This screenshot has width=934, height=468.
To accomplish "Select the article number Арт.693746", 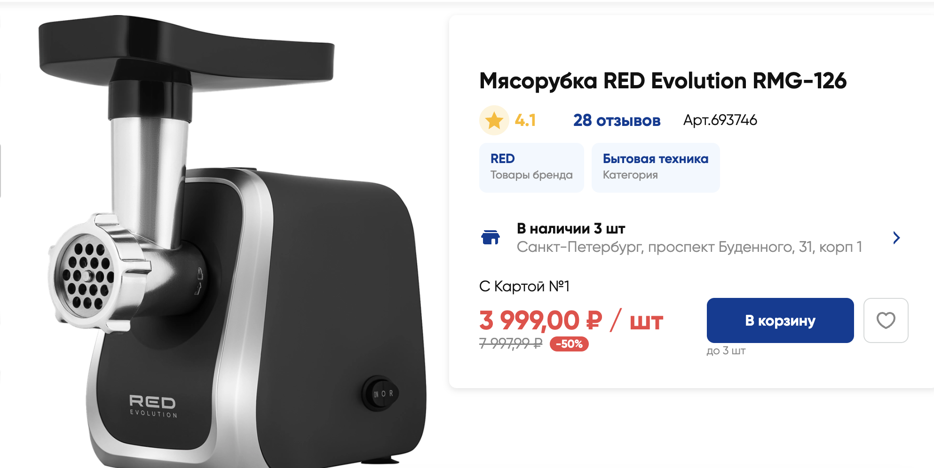I will point(720,120).
